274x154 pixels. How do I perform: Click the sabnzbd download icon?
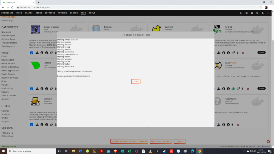(x=37, y=124)
